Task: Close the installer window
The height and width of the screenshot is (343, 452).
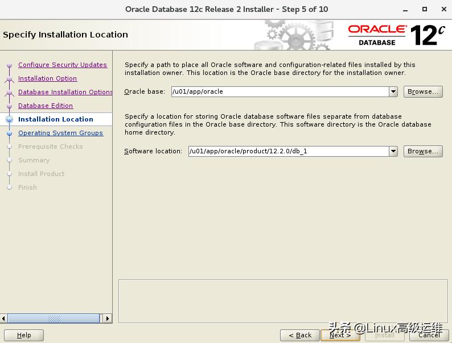Action: (444, 9)
